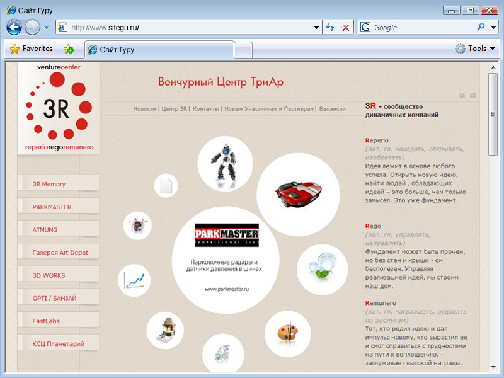Click the painter's palette circle icon
Viewport: 504px width, 378px height.
click(x=288, y=334)
